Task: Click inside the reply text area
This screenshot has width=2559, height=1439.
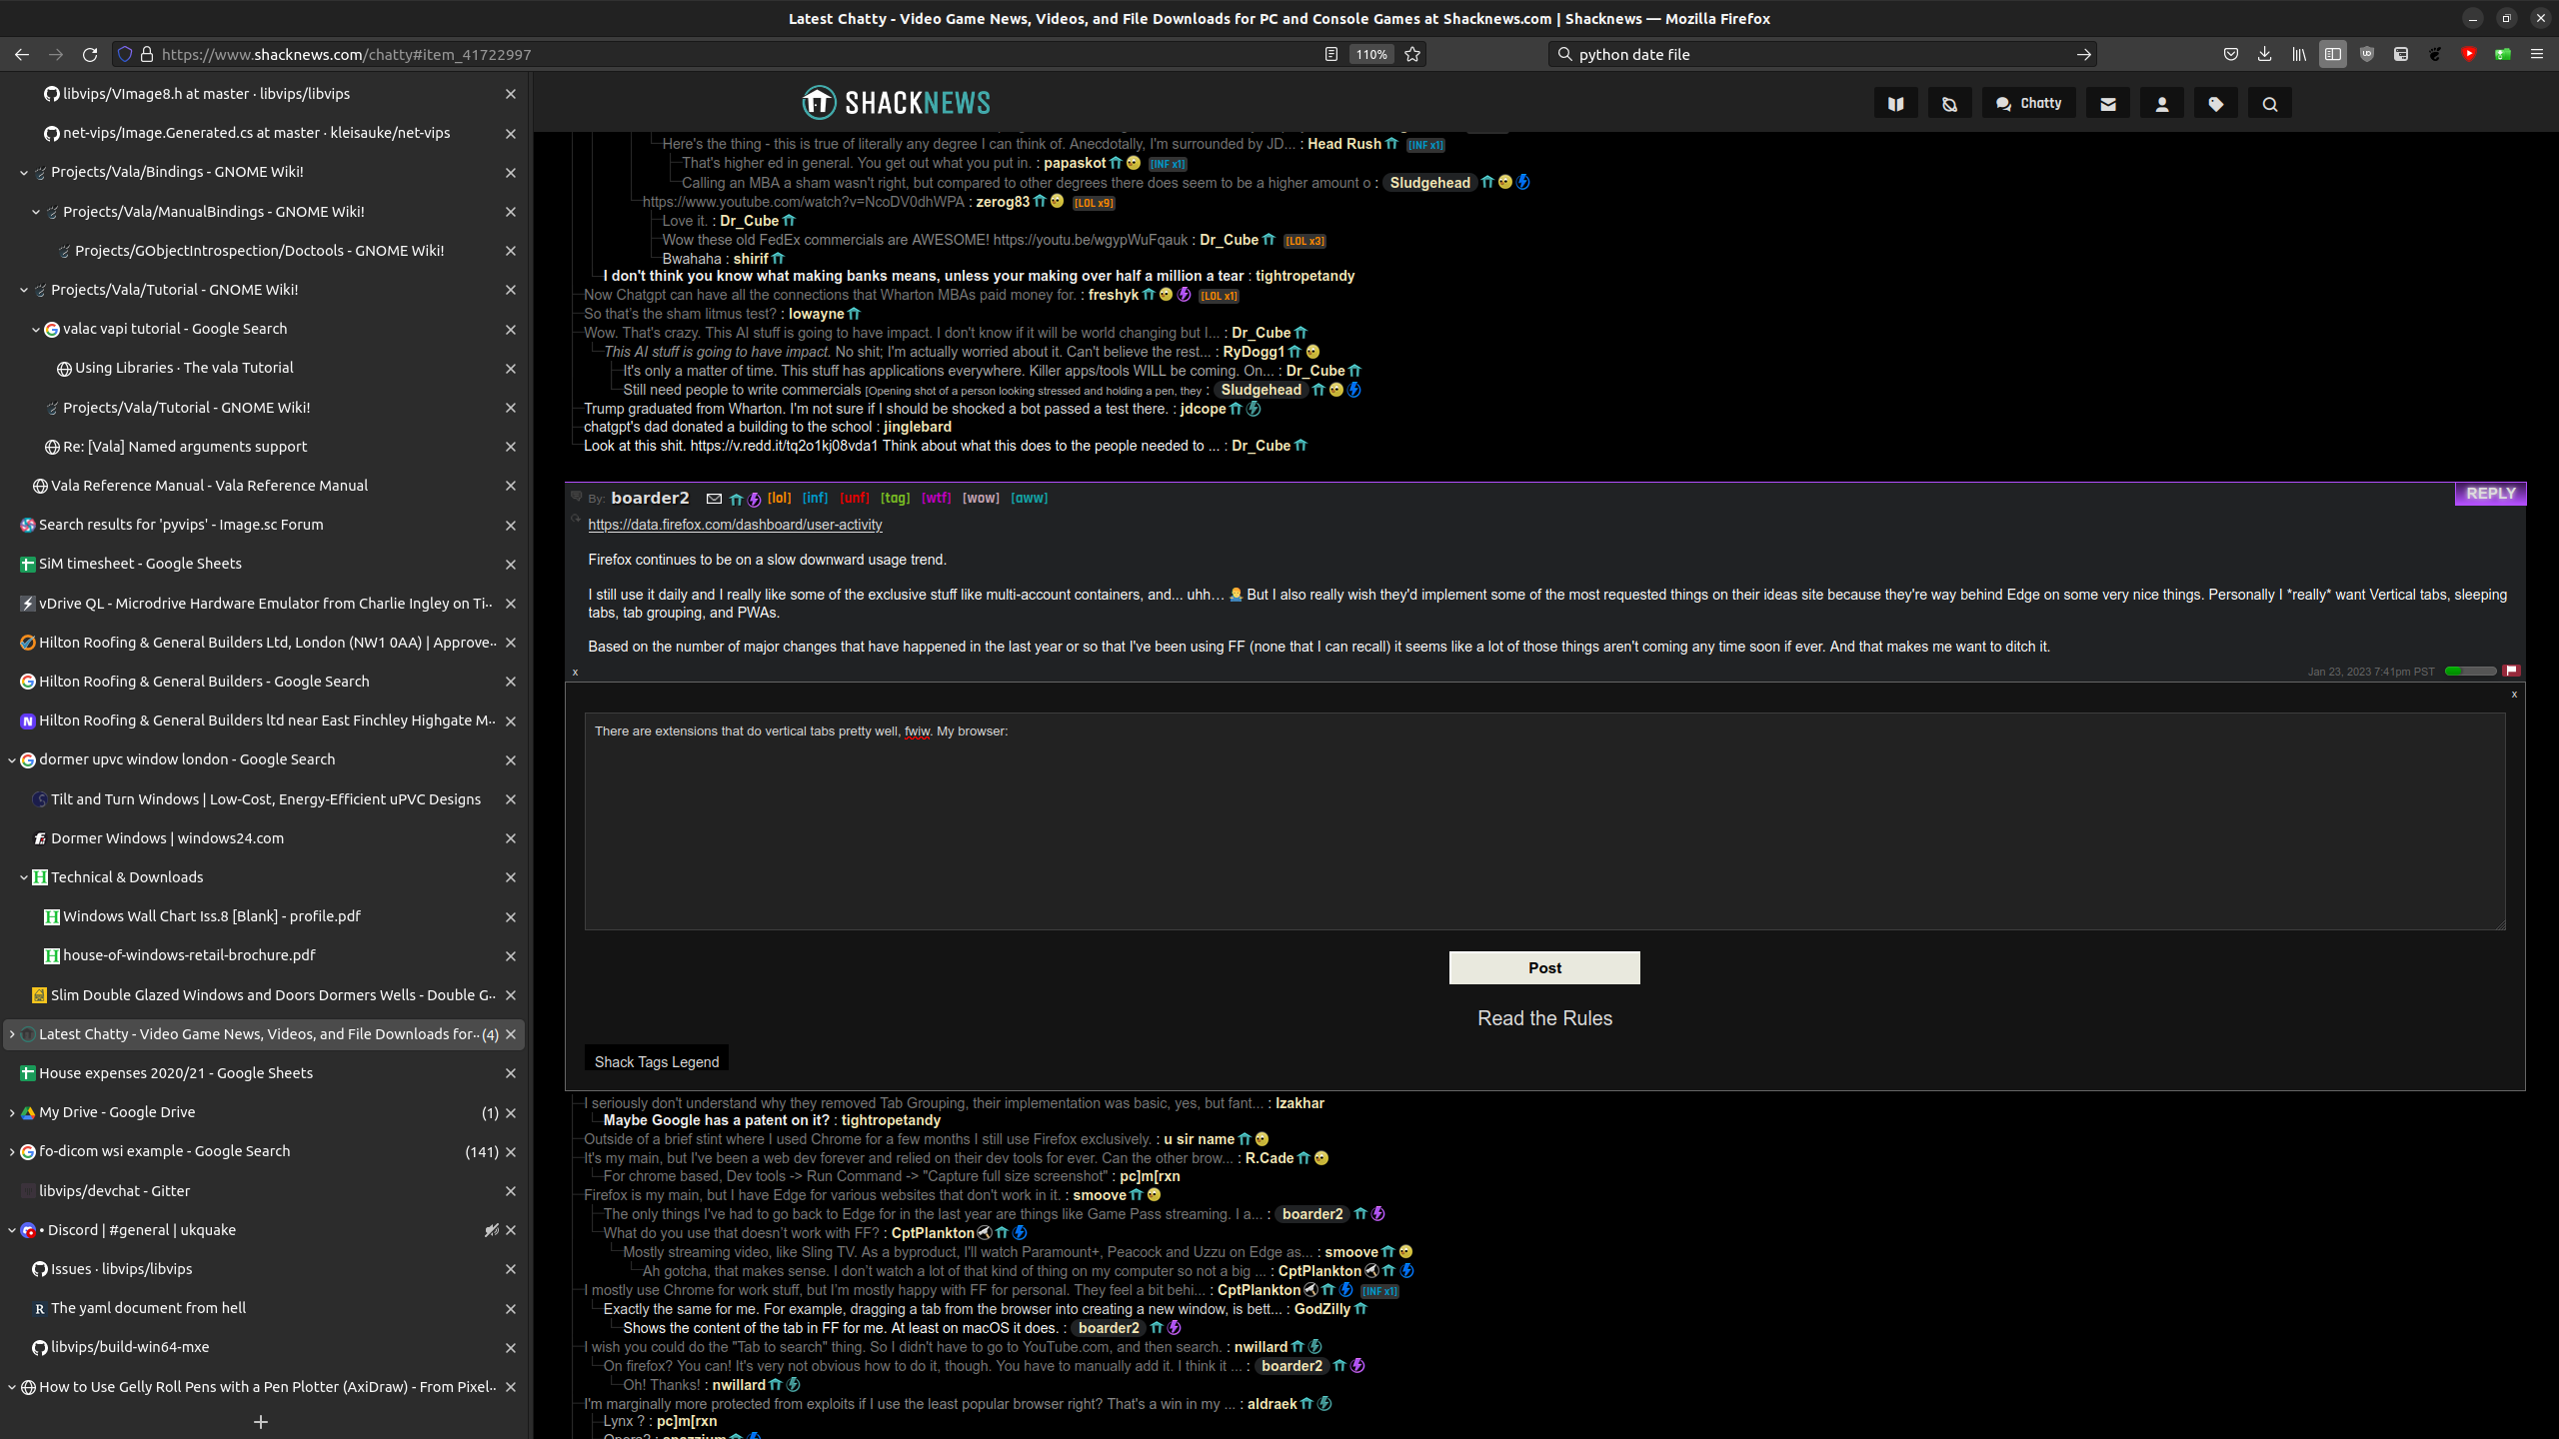Action: (x=1544, y=820)
